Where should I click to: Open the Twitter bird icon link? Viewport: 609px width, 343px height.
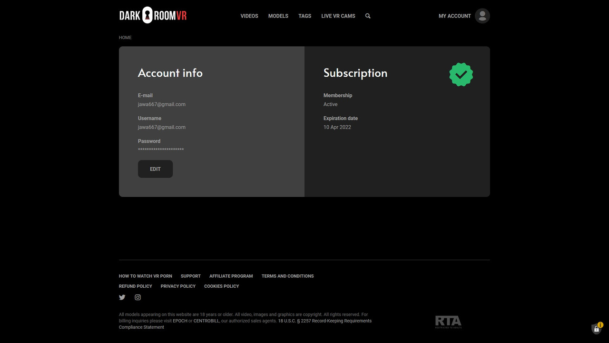[122, 297]
